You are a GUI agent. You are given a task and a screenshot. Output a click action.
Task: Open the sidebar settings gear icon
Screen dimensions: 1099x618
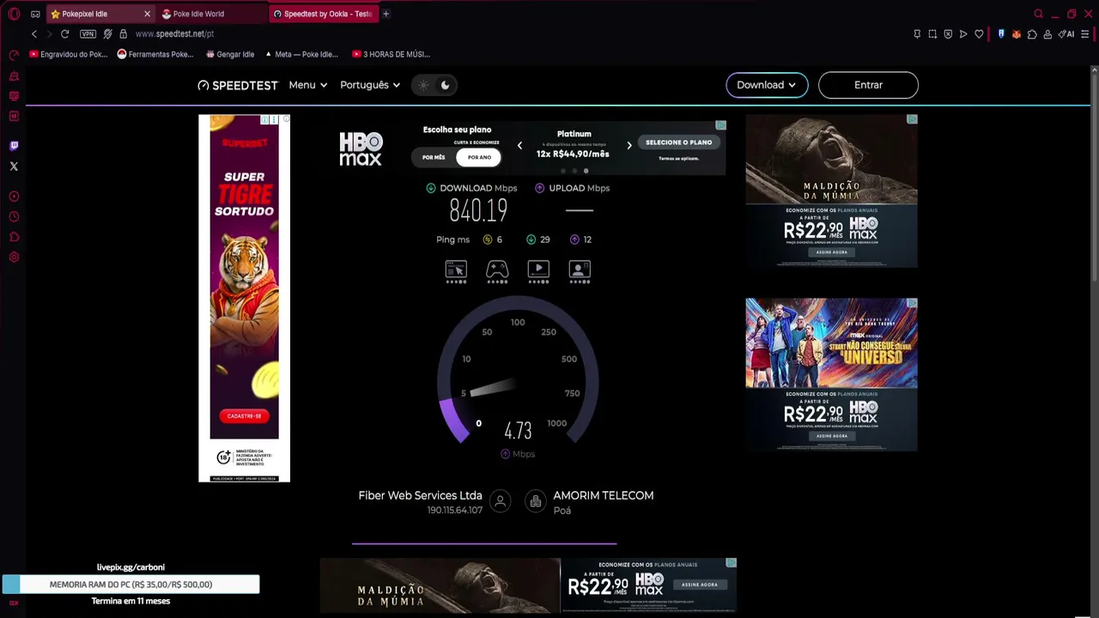[x=14, y=257]
